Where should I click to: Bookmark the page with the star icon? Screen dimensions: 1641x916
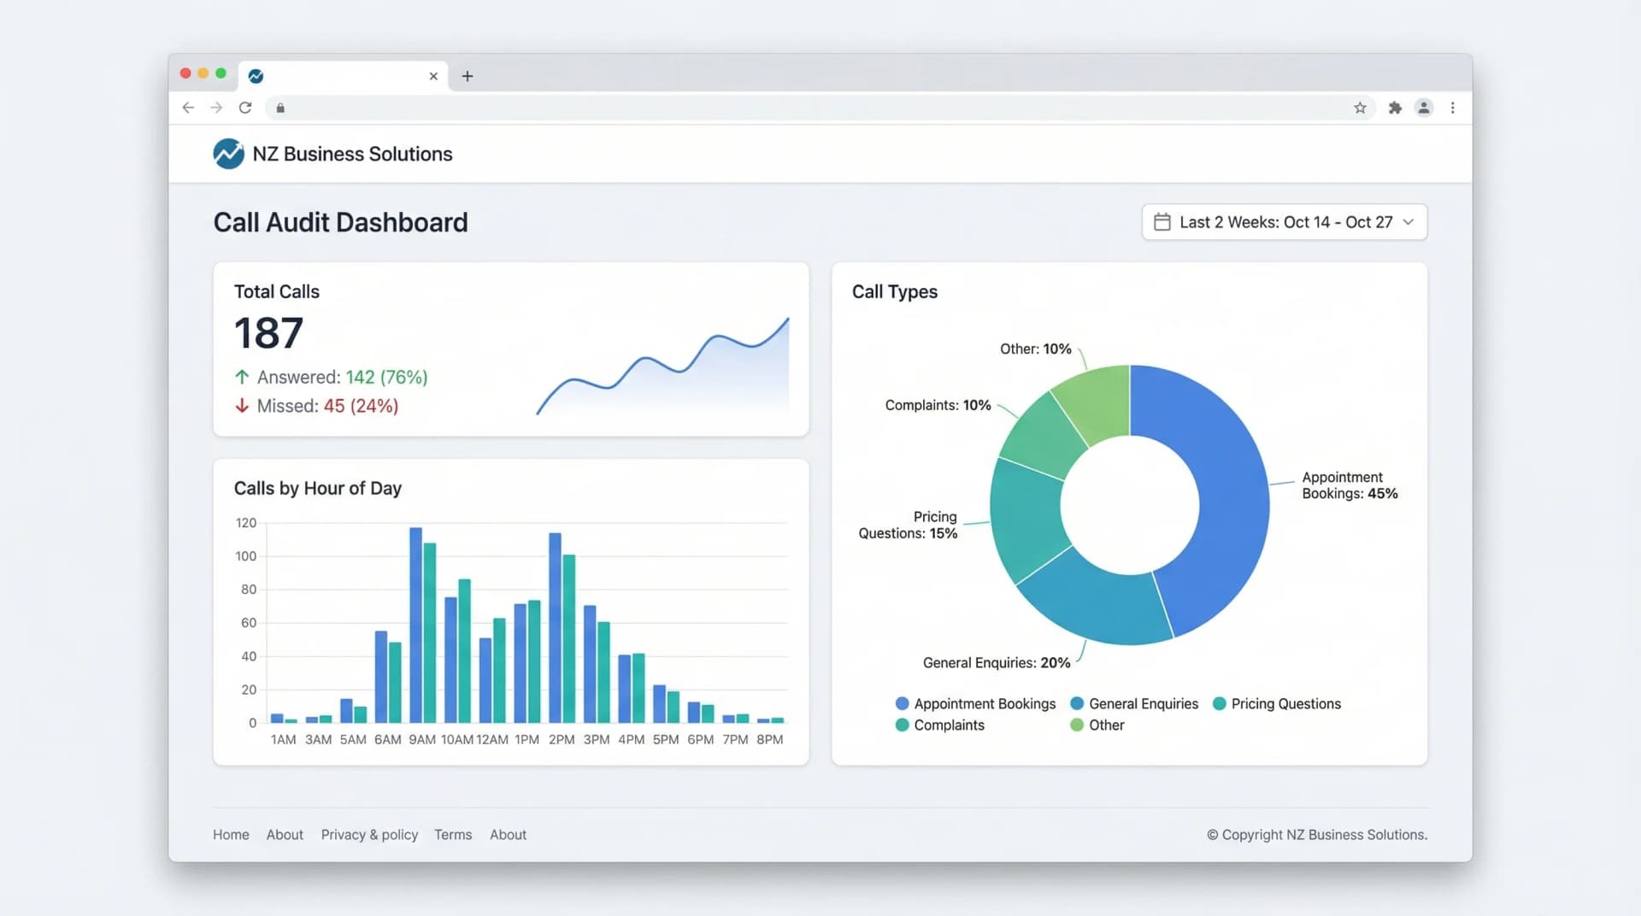(x=1359, y=108)
